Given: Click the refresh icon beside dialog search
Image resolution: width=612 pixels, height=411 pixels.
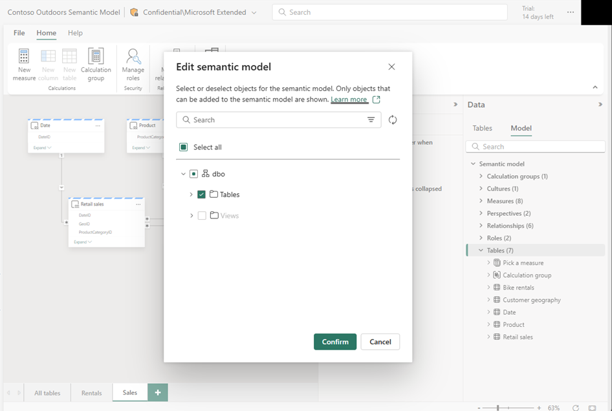Looking at the screenshot, I should [x=393, y=120].
